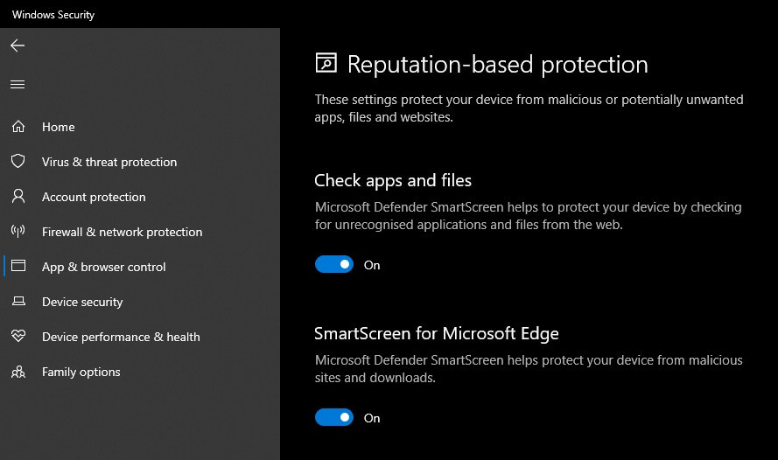Click the Virus & threat protection shield icon

(18, 161)
